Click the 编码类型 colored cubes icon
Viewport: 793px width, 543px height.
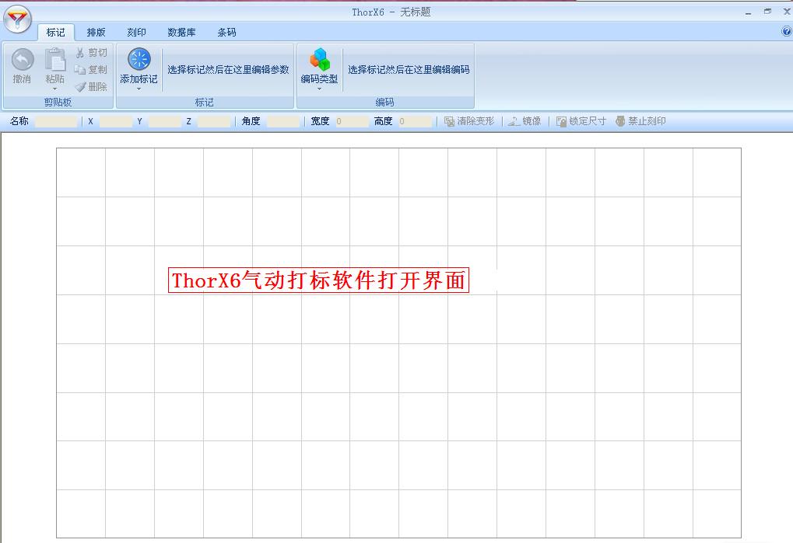point(320,59)
